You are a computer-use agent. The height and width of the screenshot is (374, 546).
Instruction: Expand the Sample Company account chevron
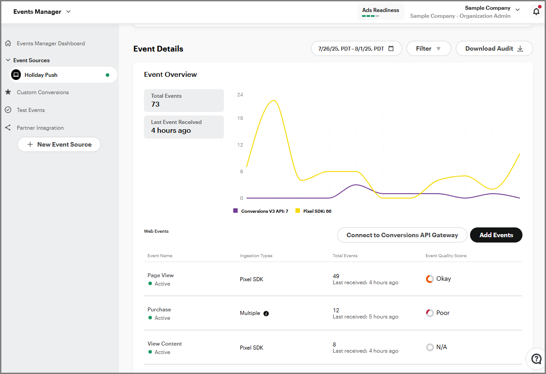[518, 9]
